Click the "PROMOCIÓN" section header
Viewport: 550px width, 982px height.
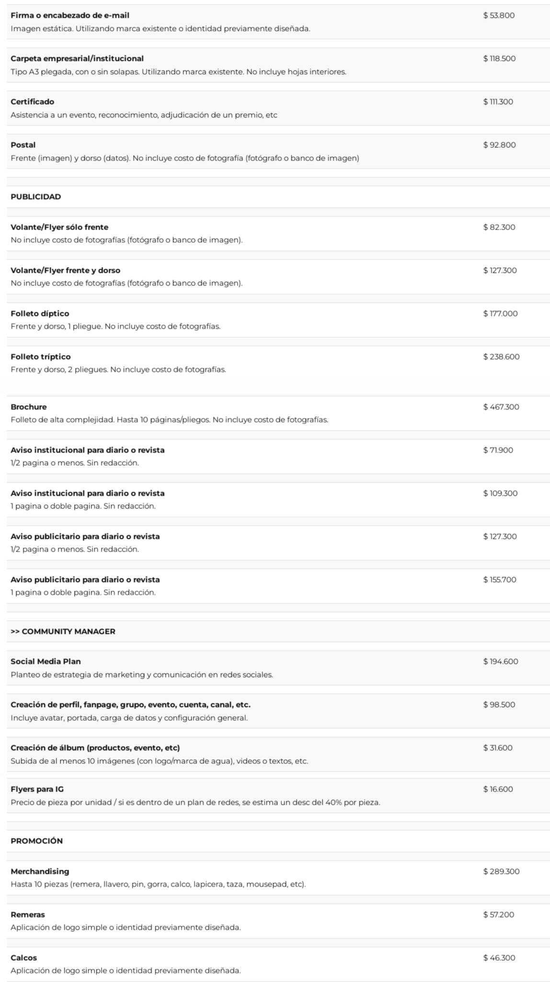point(36,841)
